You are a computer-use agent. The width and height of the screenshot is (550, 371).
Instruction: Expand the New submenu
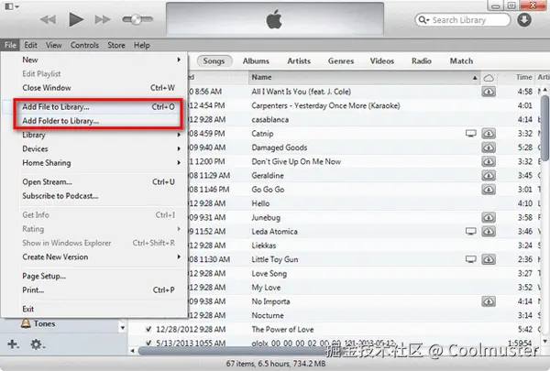tap(102, 60)
